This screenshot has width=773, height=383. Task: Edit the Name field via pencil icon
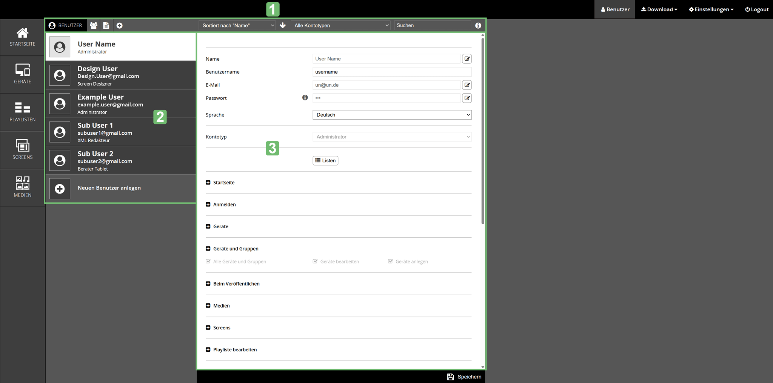[467, 59]
